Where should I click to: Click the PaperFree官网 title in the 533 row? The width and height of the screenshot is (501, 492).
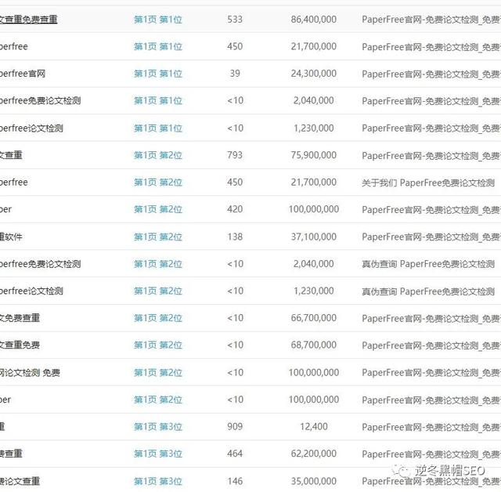tap(431, 20)
